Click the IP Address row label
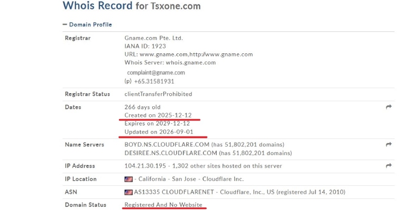Image resolution: width=403 pixels, height=211 pixels. click(x=80, y=166)
